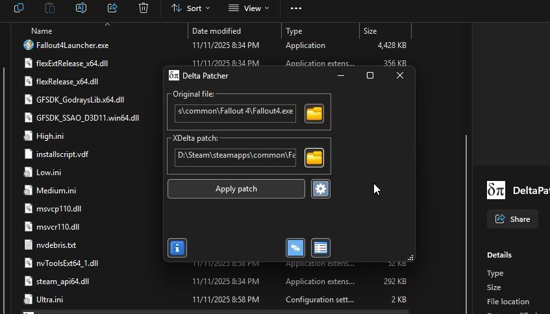Viewport: 550px width, 314px height.
Task: Browse for XDelta patch with folder icon
Action: [x=314, y=158]
